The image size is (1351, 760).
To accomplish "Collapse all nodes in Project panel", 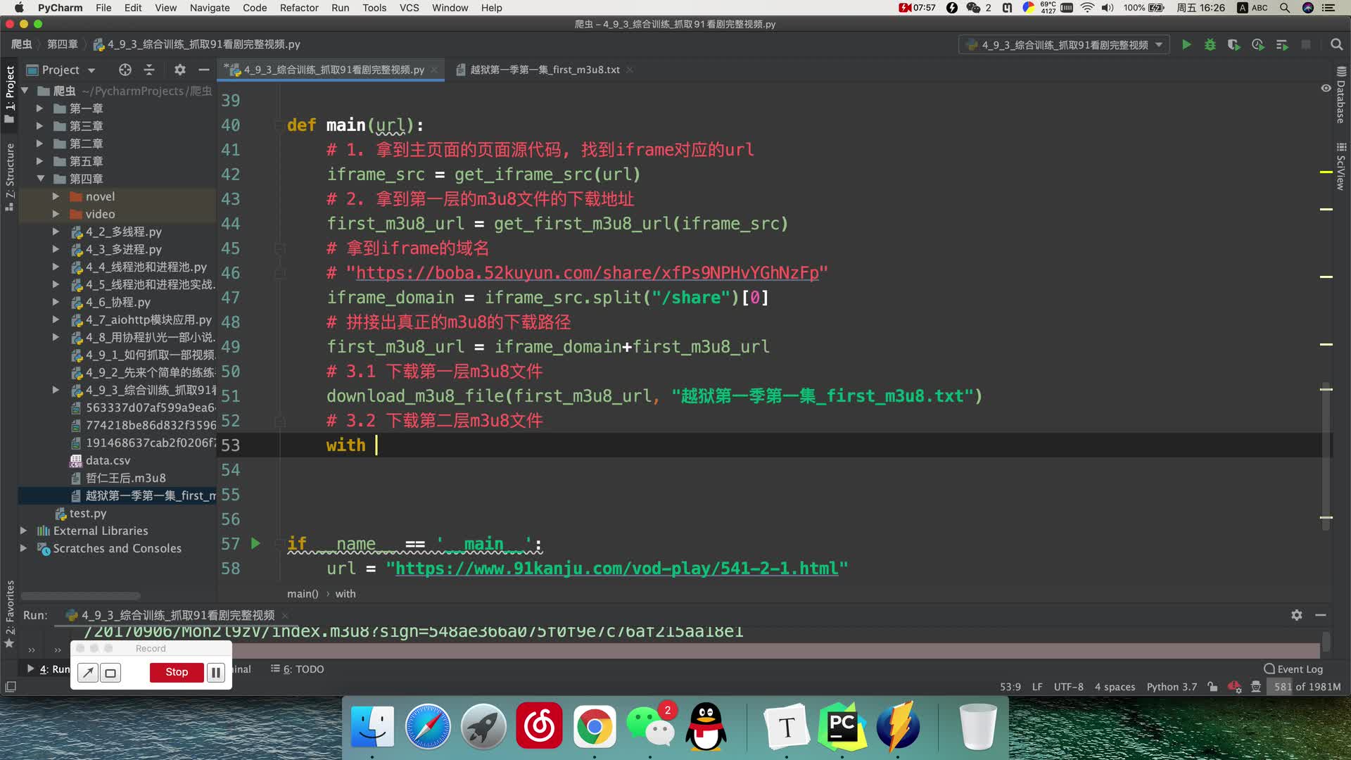I will [149, 70].
